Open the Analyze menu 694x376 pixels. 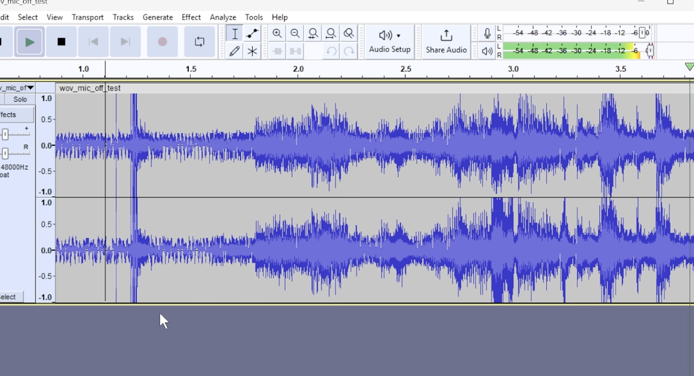point(223,17)
